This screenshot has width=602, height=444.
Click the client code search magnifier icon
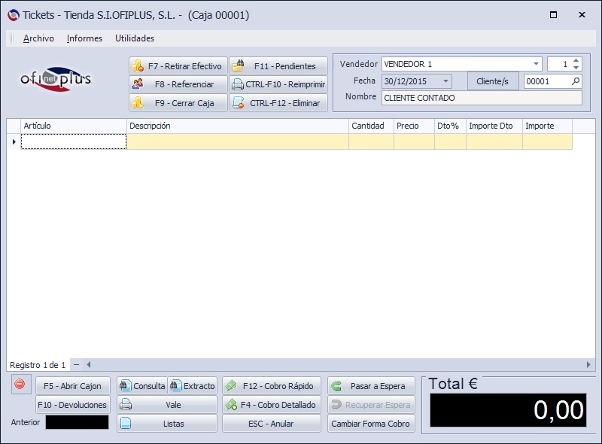point(576,81)
